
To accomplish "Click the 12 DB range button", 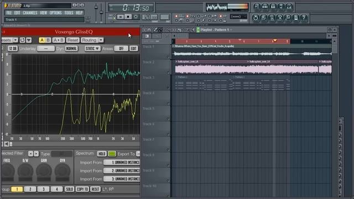I will [13, 49].
